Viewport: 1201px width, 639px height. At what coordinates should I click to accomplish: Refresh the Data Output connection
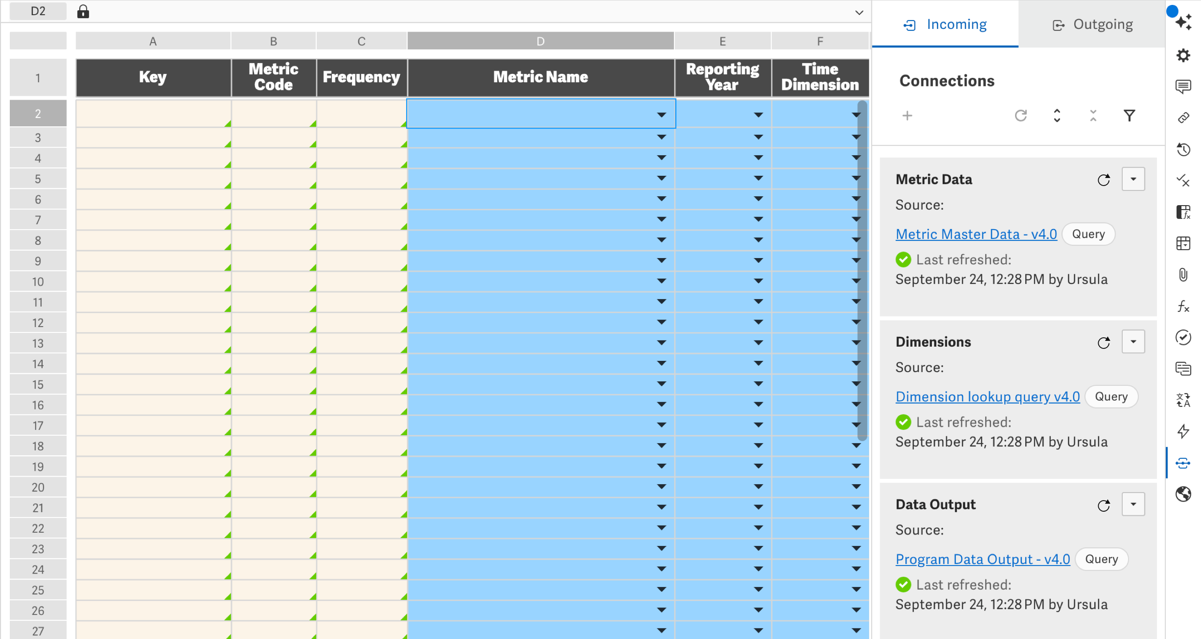point(1104,505)
